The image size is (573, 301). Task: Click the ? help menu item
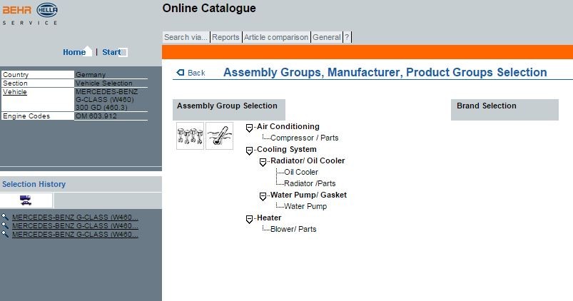[347, 37]
